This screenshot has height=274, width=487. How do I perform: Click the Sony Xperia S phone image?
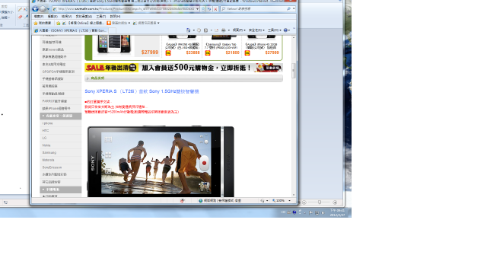coord(161,161)
